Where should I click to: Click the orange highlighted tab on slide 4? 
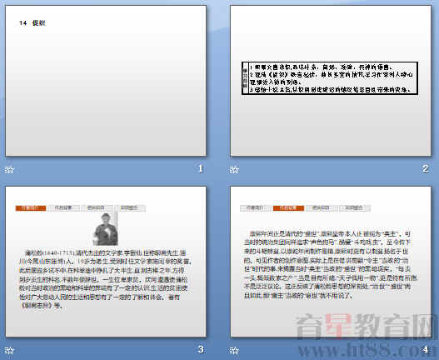(288, 208)
